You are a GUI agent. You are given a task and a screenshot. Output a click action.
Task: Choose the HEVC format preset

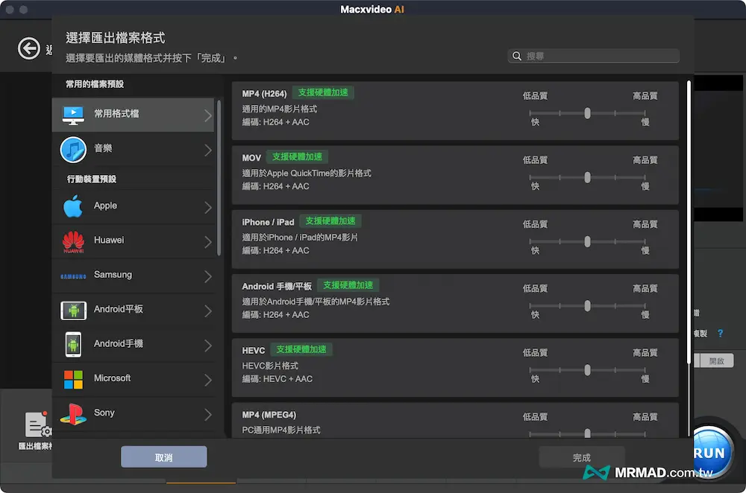373,365
